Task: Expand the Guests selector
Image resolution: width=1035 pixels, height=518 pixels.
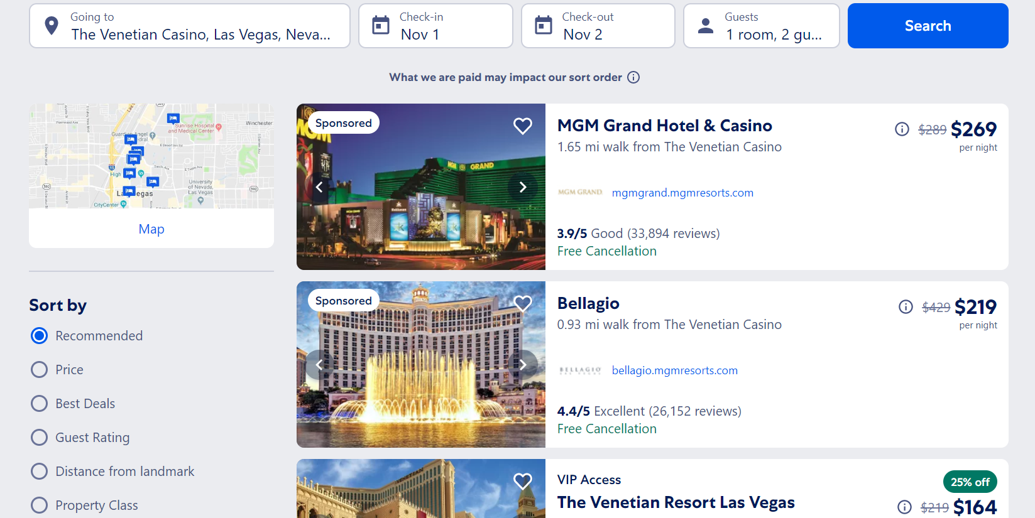Action: coord(761,26)
